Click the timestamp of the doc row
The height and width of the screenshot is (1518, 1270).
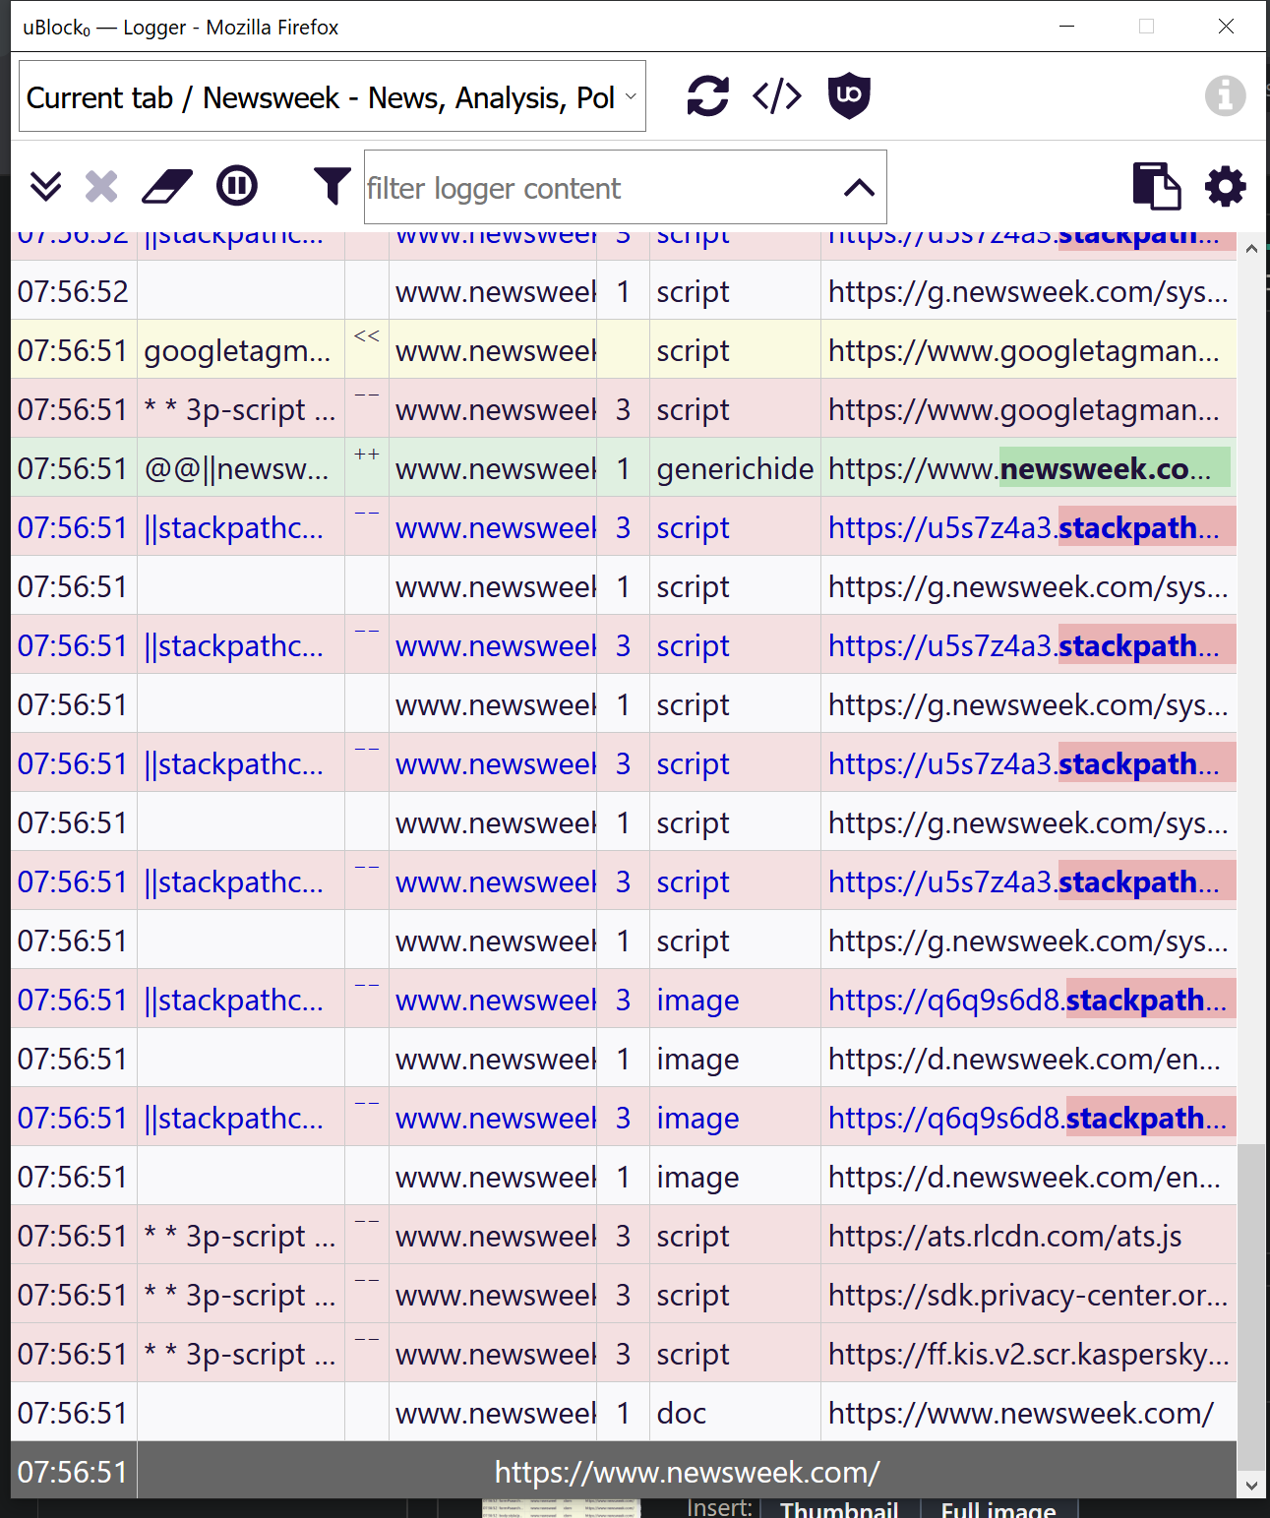[x=73, y=1413]
